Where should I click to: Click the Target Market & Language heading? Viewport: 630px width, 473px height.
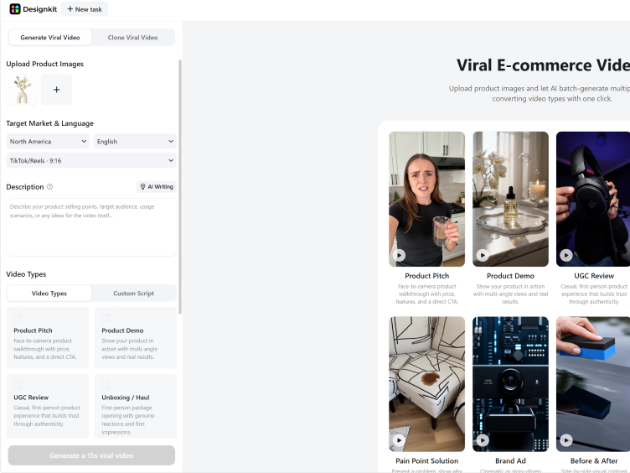pyautogui.click(x=49, y=123)
